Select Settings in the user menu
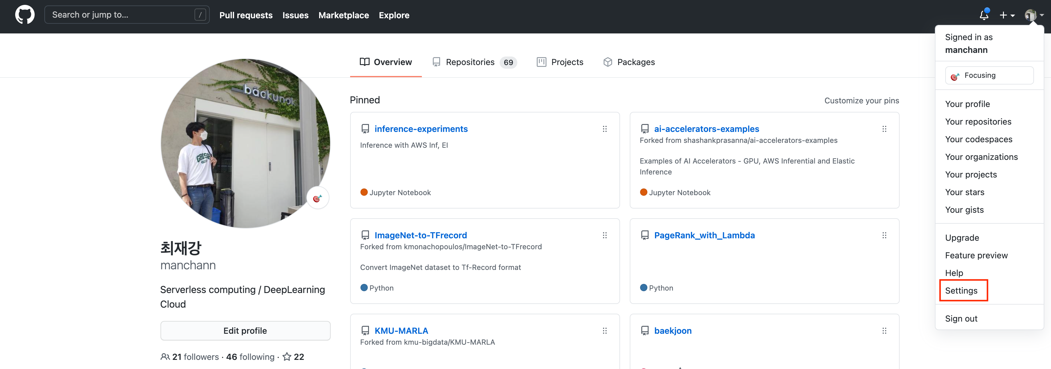 [x=961, y=291]
